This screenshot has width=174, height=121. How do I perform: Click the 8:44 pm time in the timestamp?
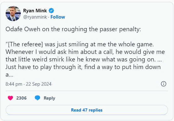click(14, 84)
